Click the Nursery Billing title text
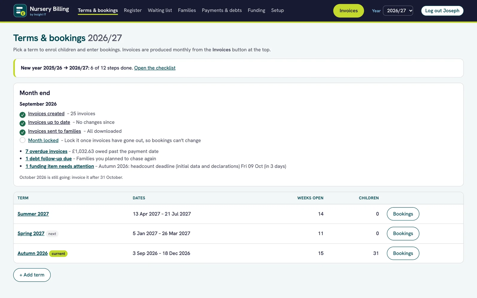 coord(49,9)
